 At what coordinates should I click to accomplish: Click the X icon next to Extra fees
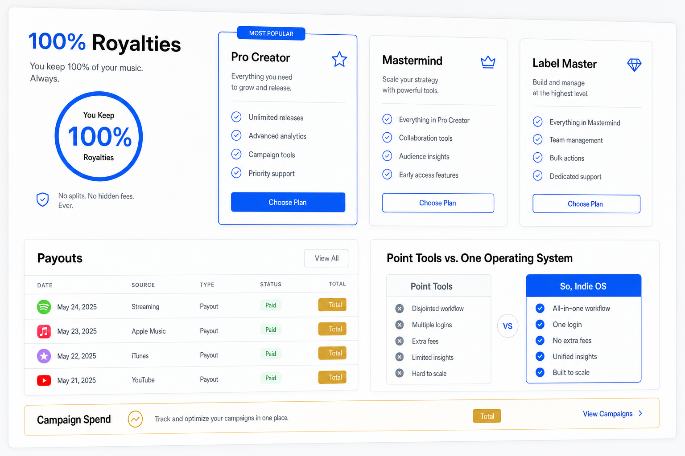click(x=400, y=341)
